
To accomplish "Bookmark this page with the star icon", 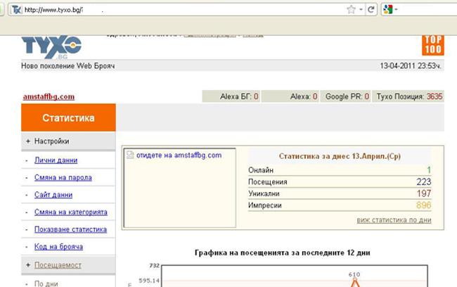I will pyautogui.click(x=352, y=10).
